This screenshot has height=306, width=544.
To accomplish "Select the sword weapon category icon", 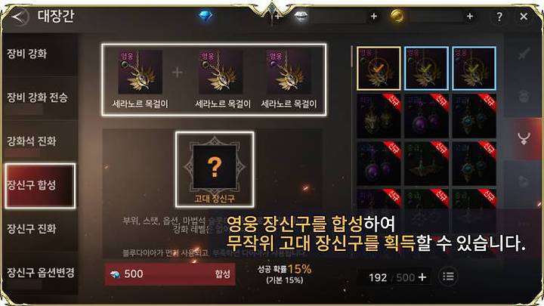I will coord(524,54).
